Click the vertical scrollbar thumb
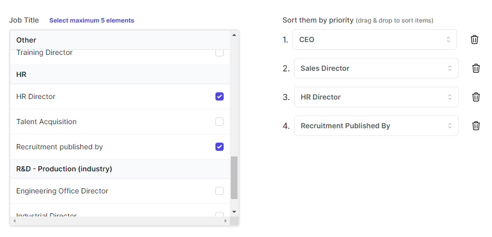The image size is (492, 237). point(234,177)
